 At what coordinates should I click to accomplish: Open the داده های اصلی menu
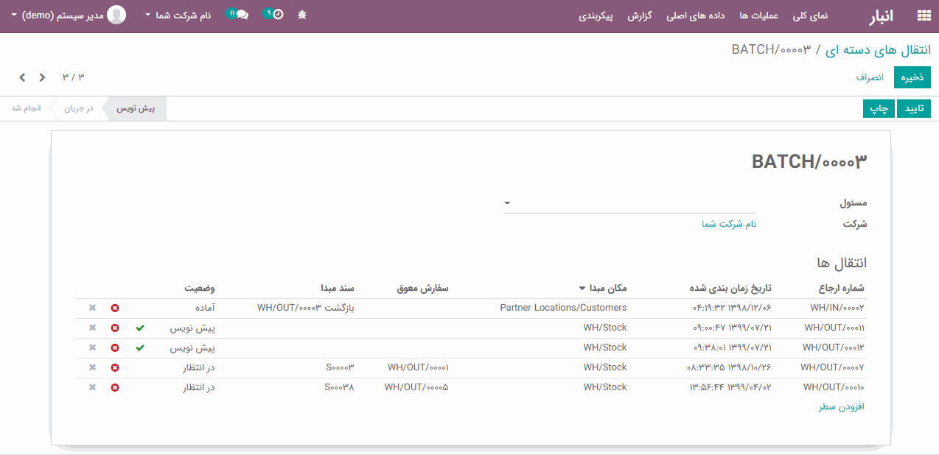[696, 15]
